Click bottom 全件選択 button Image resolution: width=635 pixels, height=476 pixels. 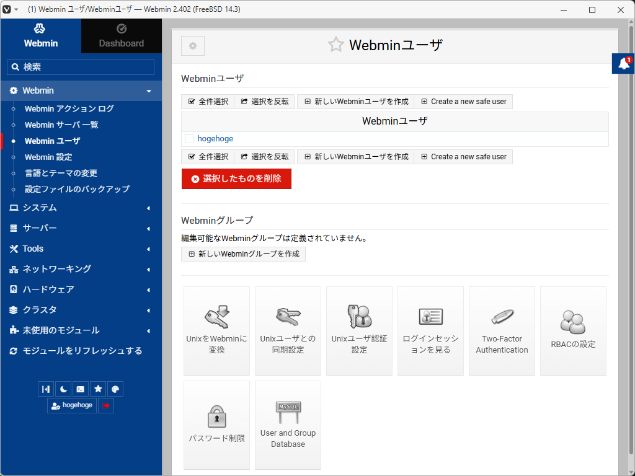pyautogui.click(x=208, y=157)
